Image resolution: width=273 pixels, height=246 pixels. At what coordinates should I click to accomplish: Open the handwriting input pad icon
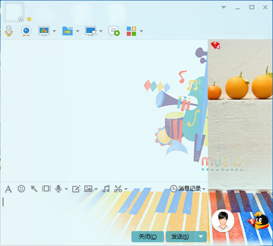[76, 189]
